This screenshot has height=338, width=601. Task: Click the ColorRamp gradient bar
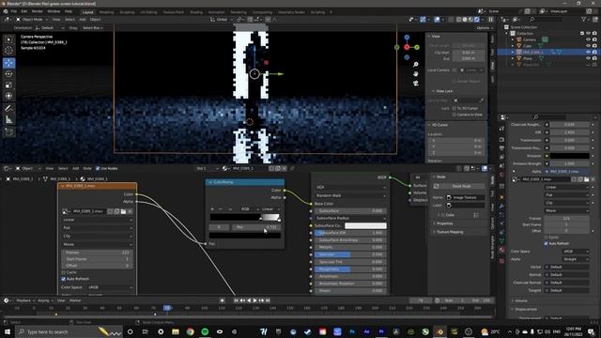pos(245,217)
